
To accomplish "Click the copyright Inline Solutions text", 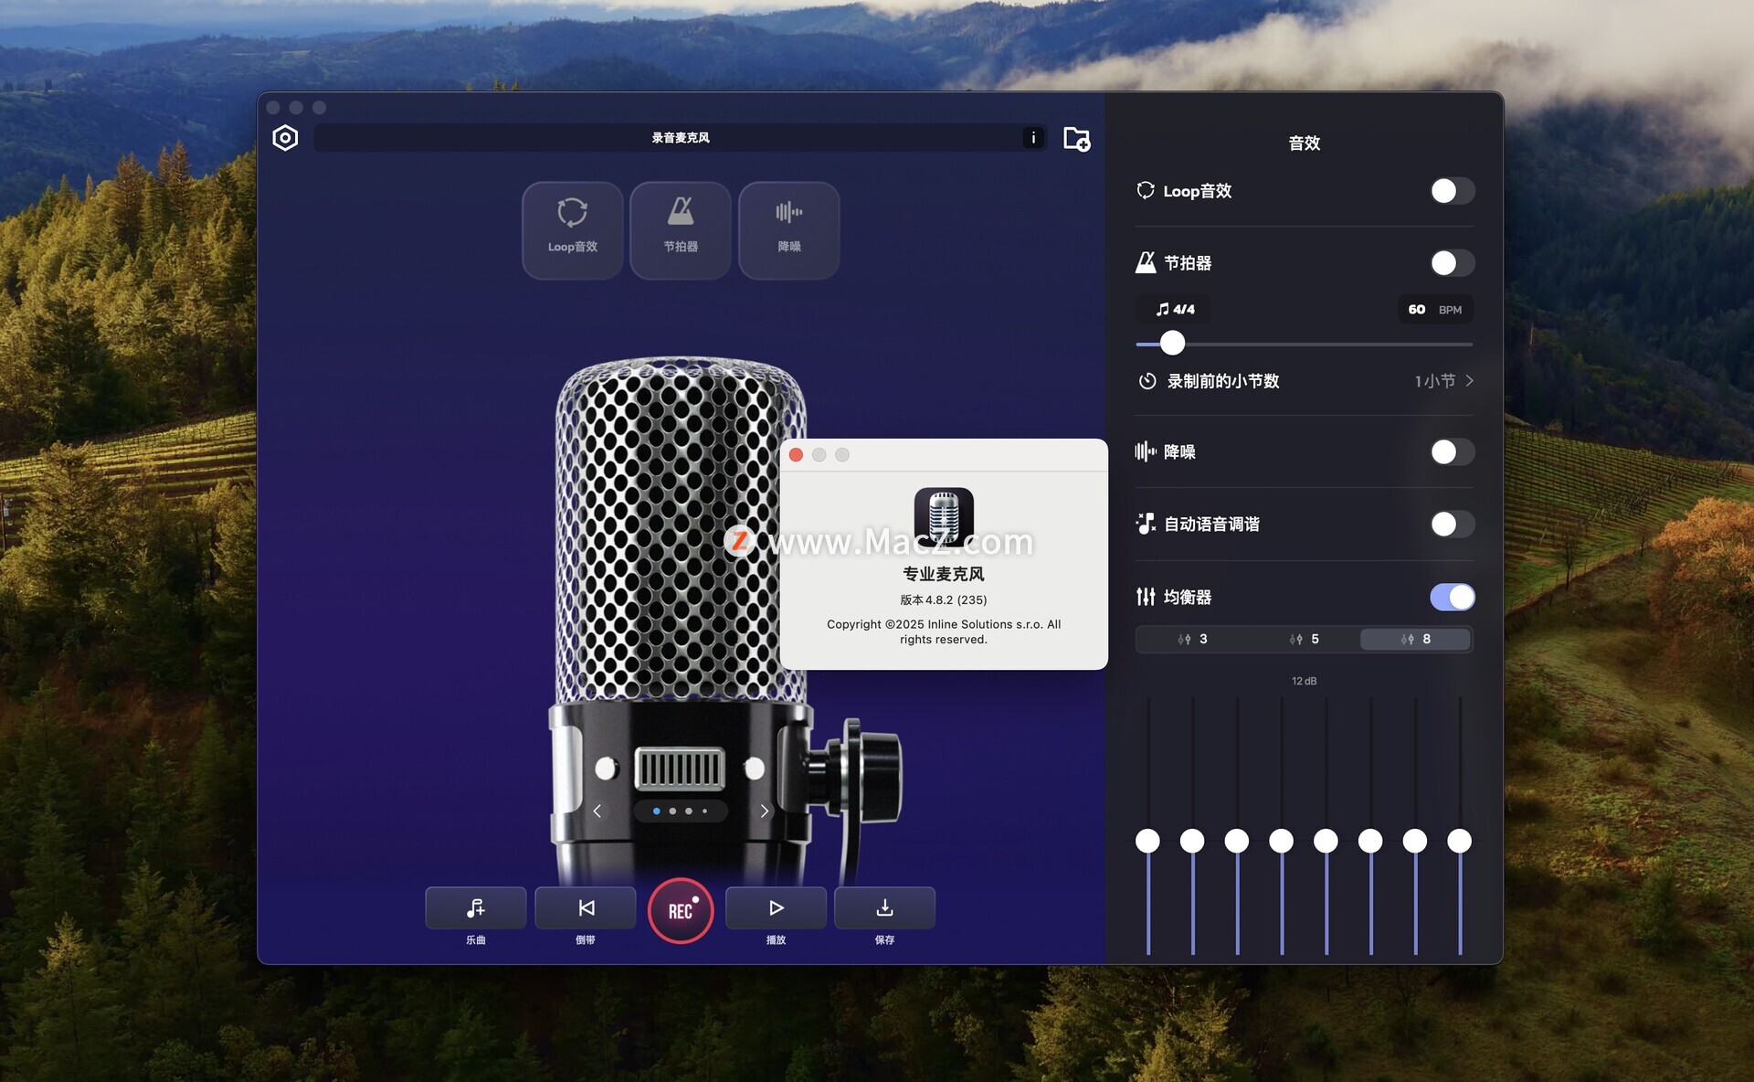I will click(x=944, y=631).
